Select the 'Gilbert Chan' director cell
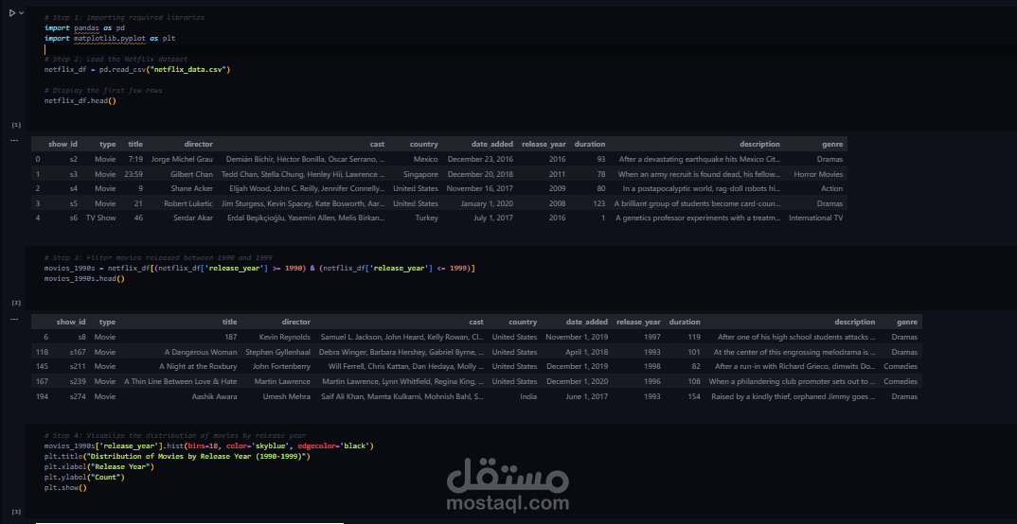Image resolution: width=1017 pixels, height=524 pixels. click(x=191, y=174)
